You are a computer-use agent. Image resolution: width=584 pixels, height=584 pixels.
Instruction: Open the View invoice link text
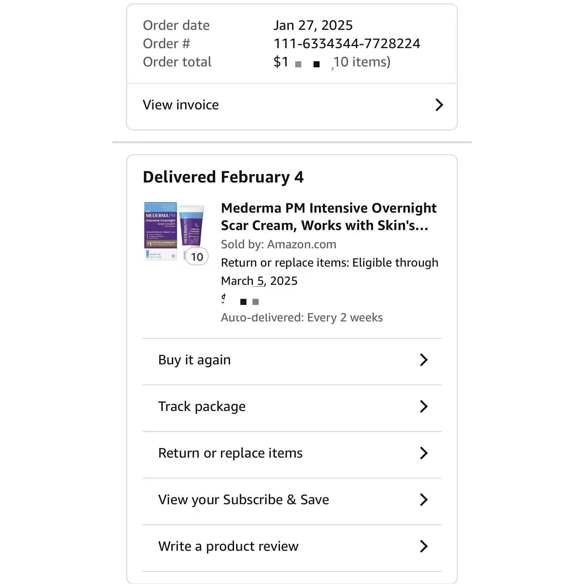pos(181,105)
